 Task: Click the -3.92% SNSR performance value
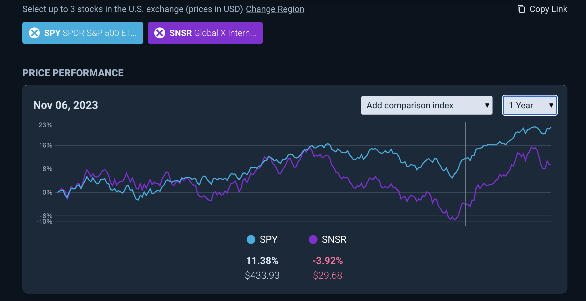tap(327, 261)
